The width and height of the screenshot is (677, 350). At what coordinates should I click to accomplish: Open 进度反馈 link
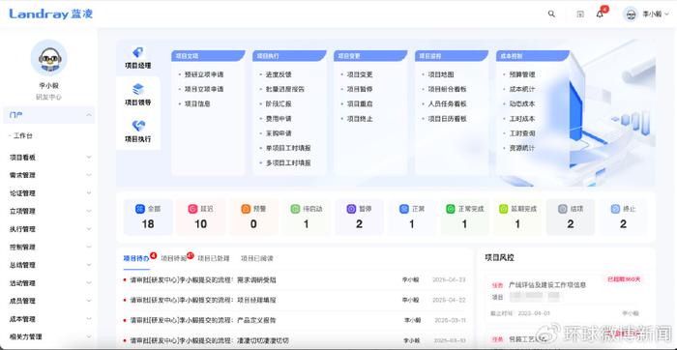point(279,74)
